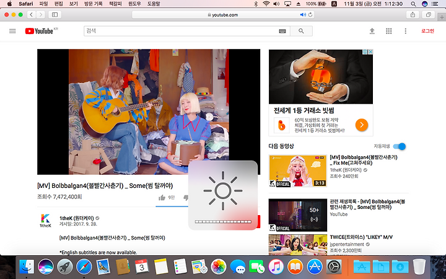446x279 pixels.
Task: Like the video with thumbs up
Action: click(x=162, y=198)
